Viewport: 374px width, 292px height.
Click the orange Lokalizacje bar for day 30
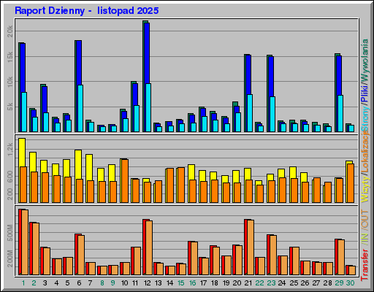click(x=351, y=183)
